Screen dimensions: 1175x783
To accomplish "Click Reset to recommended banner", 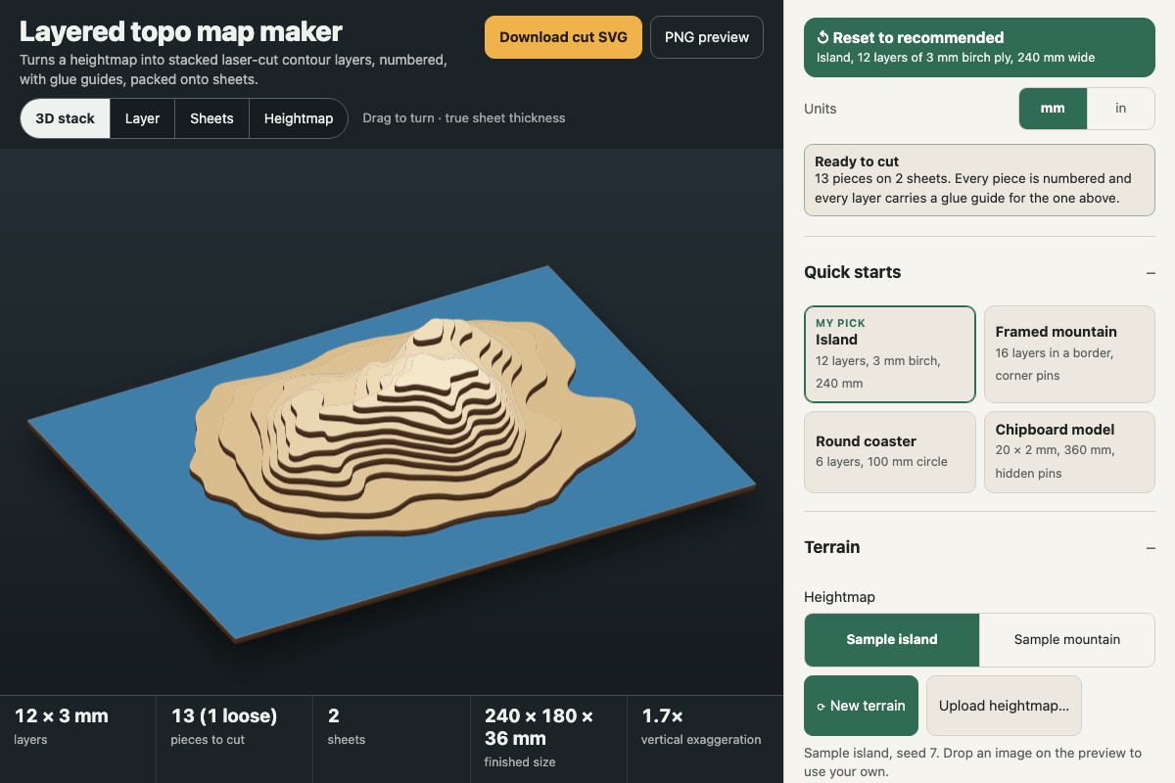I will [x=979, y=47].
